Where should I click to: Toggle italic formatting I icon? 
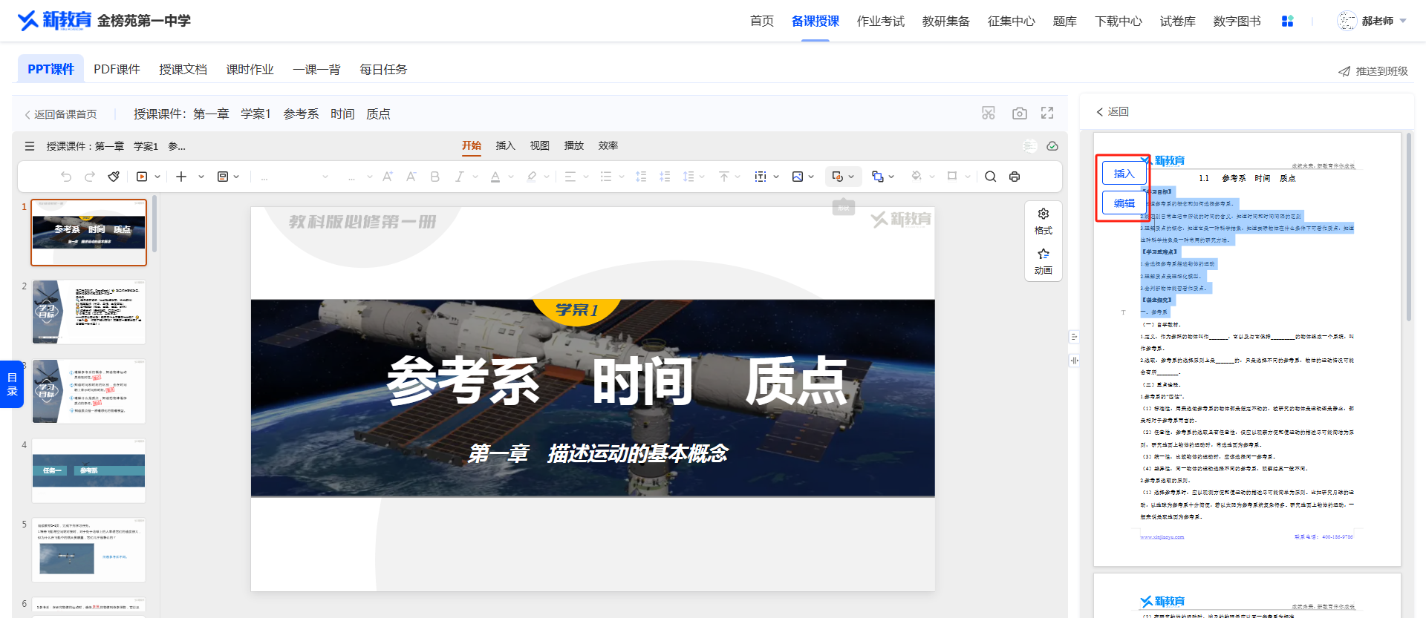tap(459, 177)
